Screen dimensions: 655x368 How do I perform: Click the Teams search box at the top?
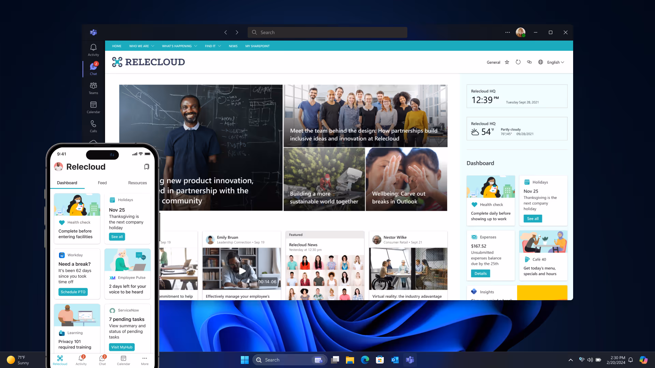327,32
